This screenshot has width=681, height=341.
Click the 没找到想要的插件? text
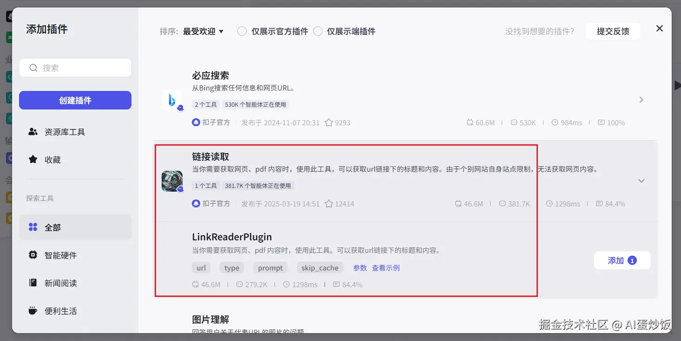540,31
